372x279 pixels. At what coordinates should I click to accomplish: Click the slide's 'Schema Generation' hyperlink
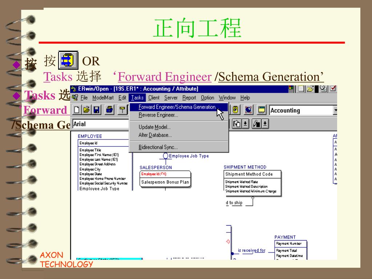coord(269,77)
